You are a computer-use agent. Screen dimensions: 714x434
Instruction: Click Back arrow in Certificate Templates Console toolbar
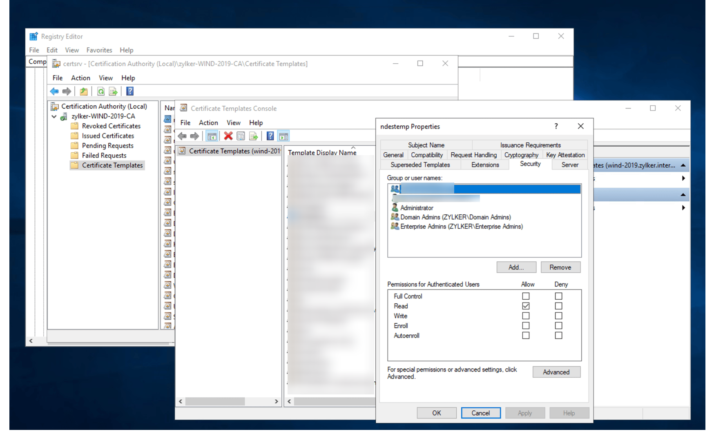click(x=182, y=136)
